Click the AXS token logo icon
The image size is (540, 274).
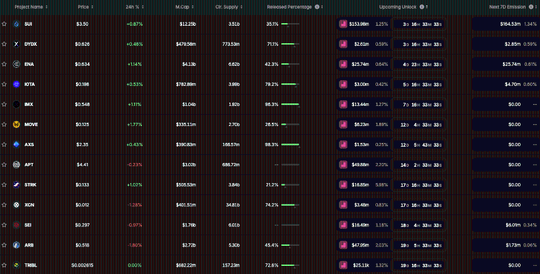coord(16,144)
